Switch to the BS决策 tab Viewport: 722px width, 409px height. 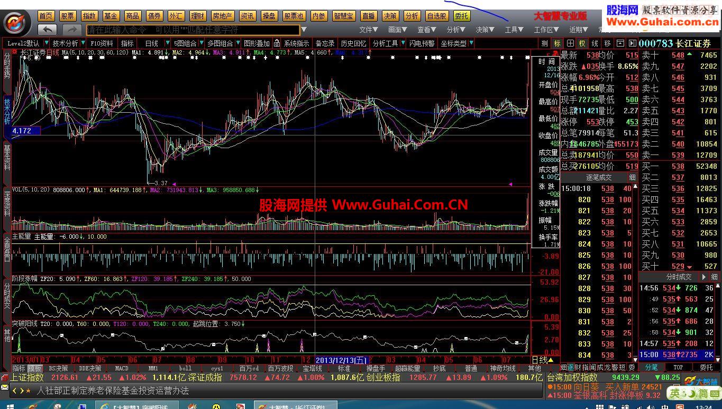(58, 368)
